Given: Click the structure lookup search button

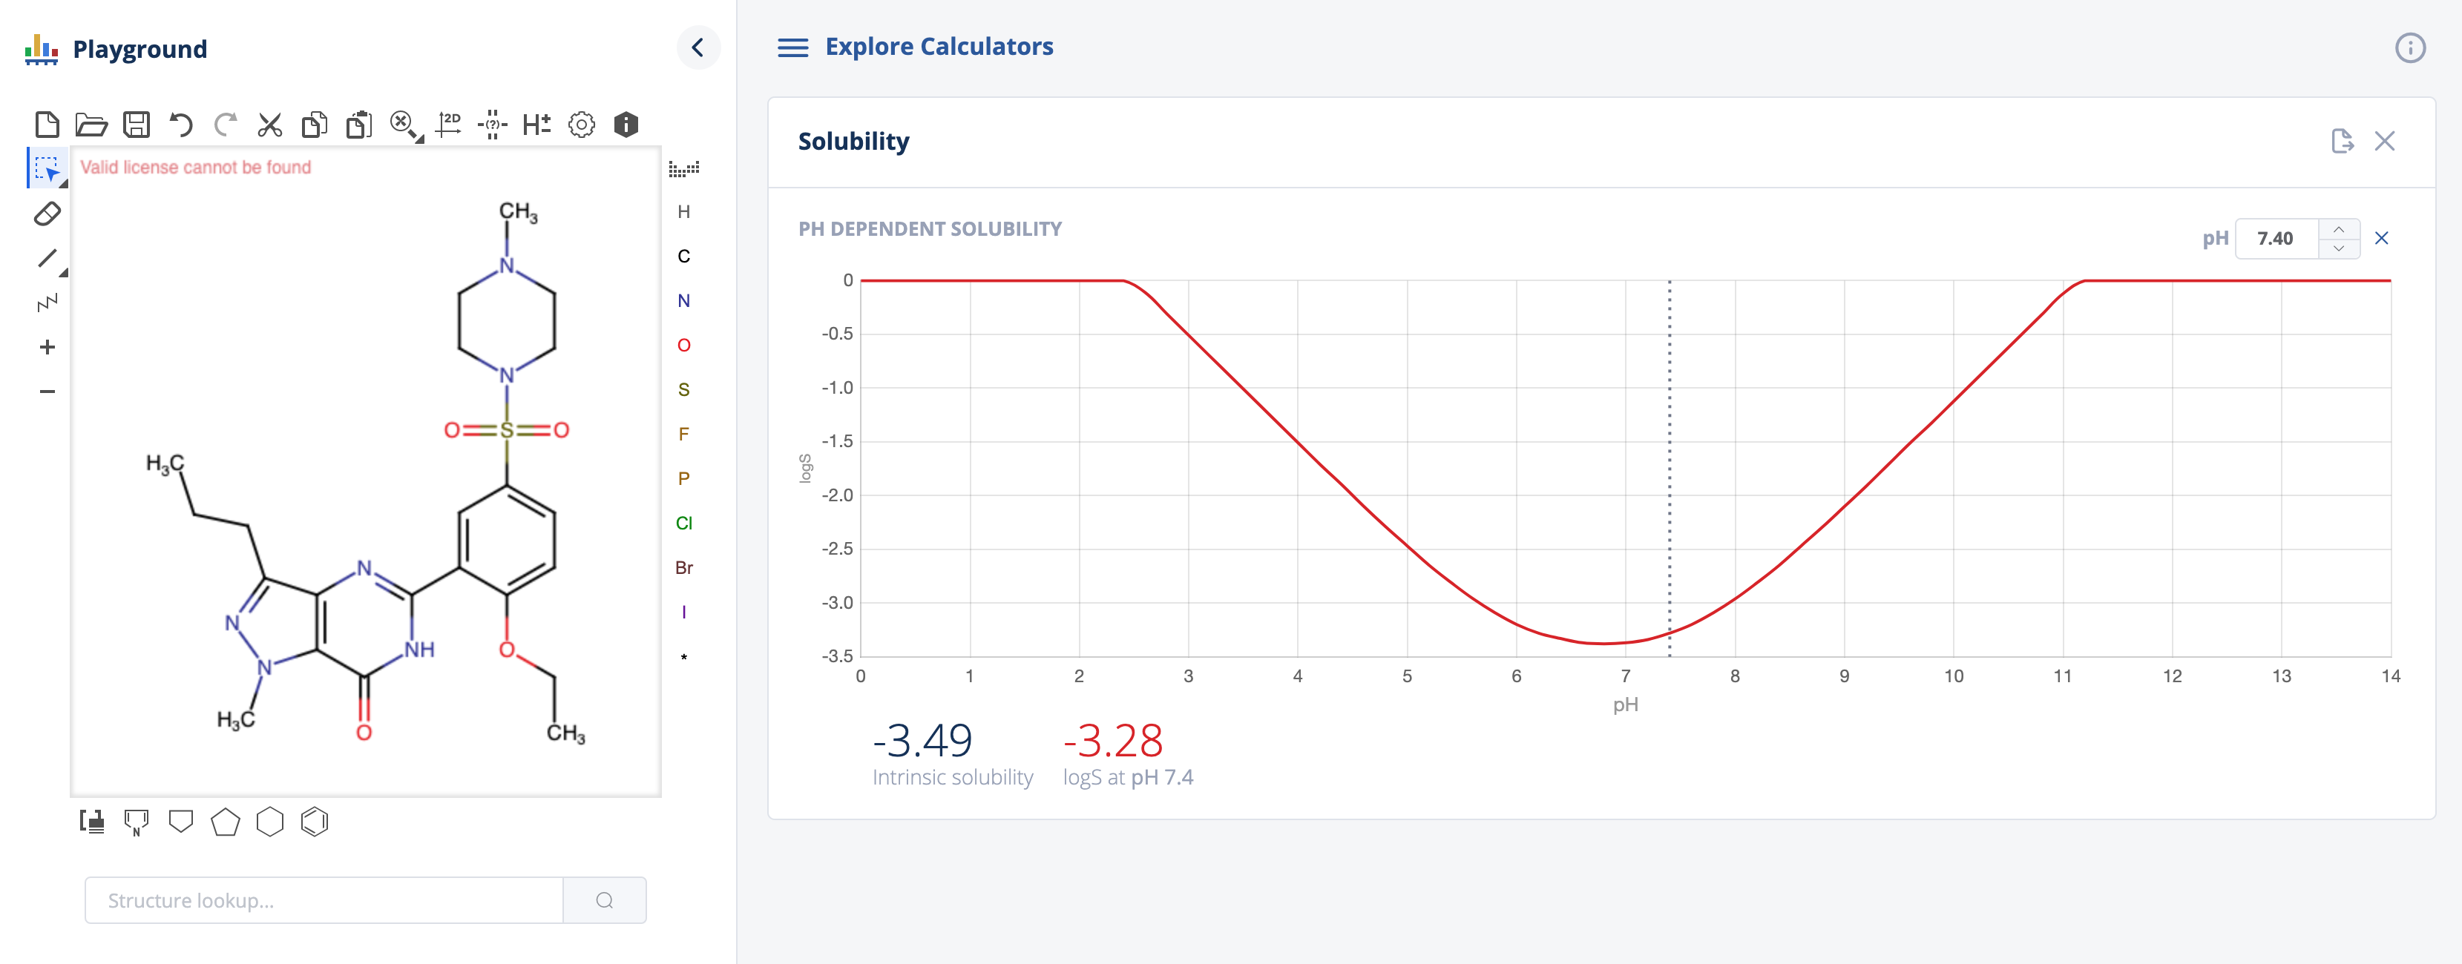Looking at the screenshot, I should pos(604,900).
